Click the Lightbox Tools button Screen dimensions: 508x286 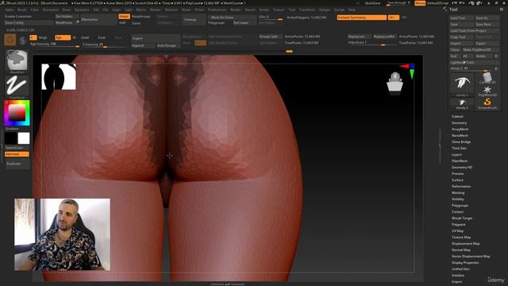pyautogui.click(x=475, y=62)
